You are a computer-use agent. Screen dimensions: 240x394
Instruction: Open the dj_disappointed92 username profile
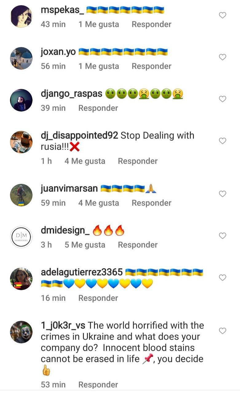(79, 136)
